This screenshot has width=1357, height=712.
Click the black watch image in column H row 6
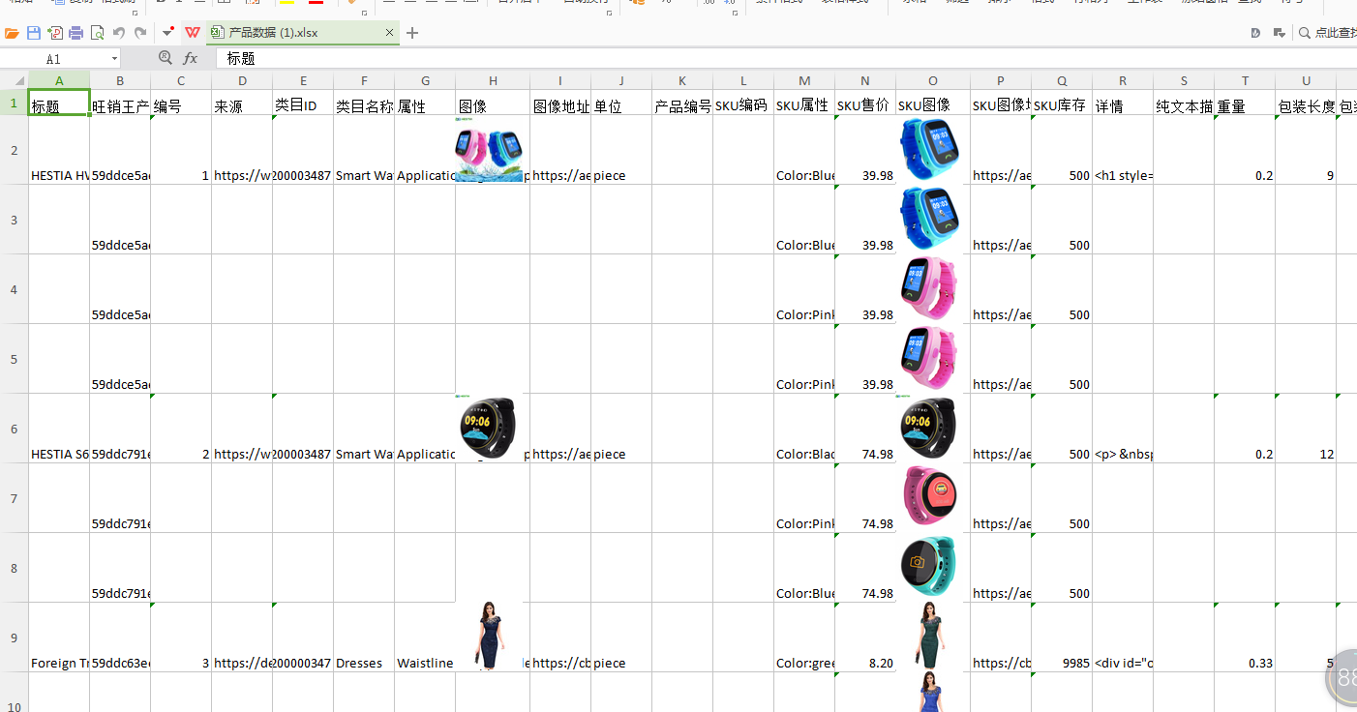(489, 427)
